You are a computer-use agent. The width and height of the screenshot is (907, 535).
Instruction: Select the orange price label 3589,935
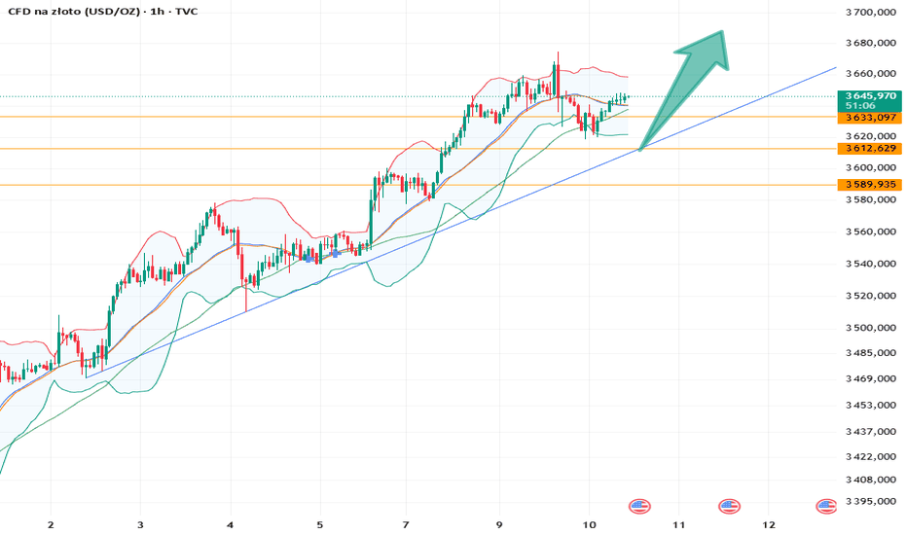pos(870,185)
